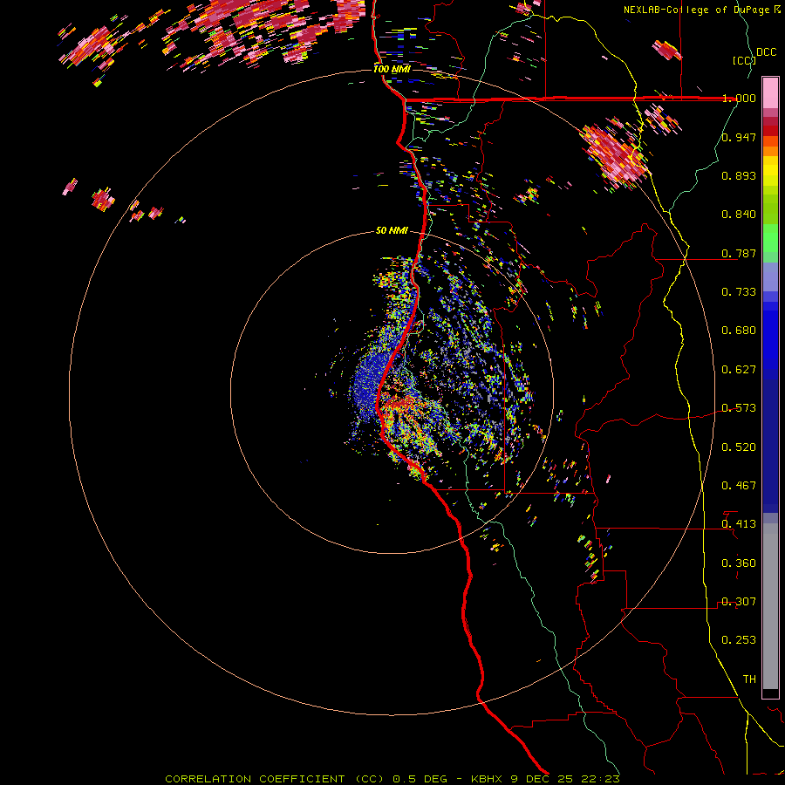Click the DCC product label
Viewport: 785px width, 785px height.
[766, 52]
